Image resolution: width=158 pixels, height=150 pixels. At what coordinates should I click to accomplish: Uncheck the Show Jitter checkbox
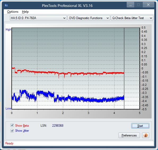[12, 131]
